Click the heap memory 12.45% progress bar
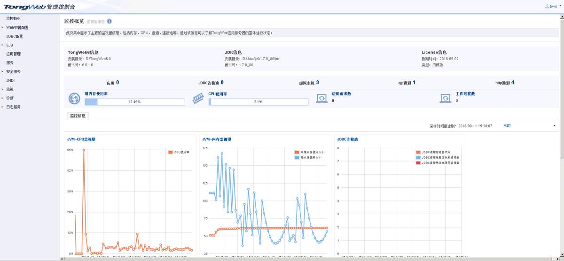This screenshot has width=564, height=261. pyautogui.click(x=134, y=101)
